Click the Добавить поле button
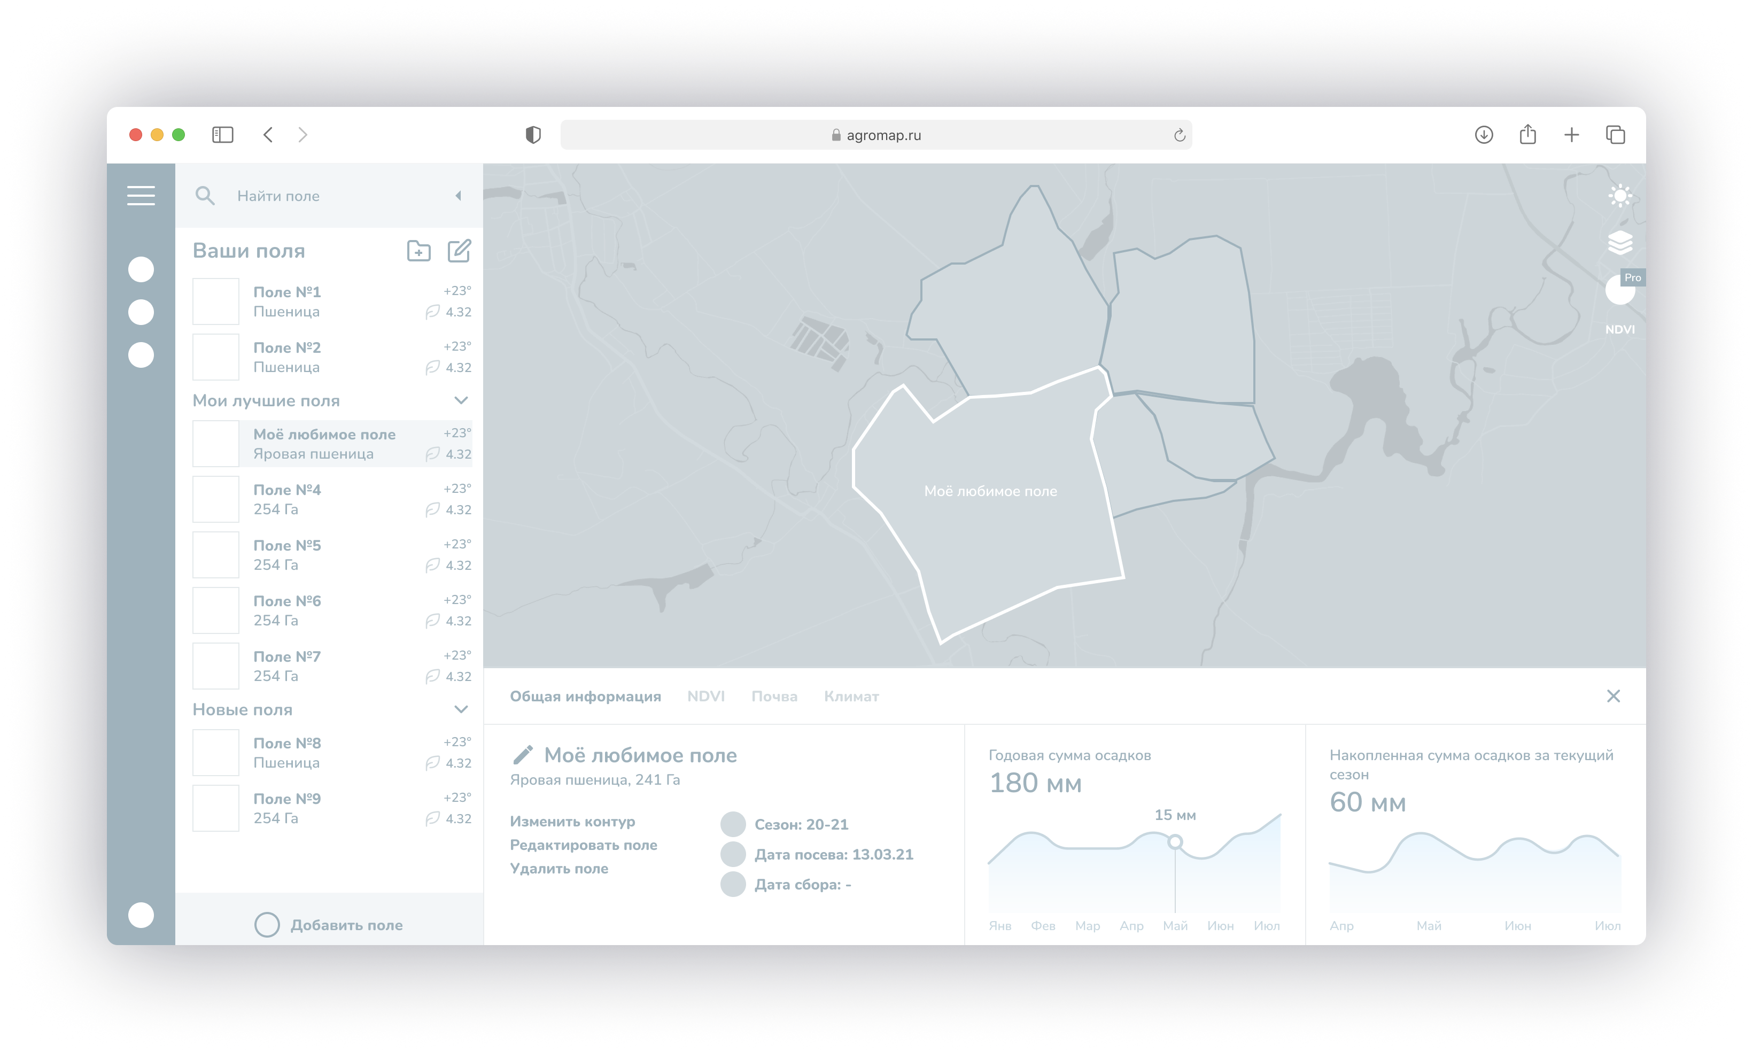The image size is (1753, 1052). 329,924
